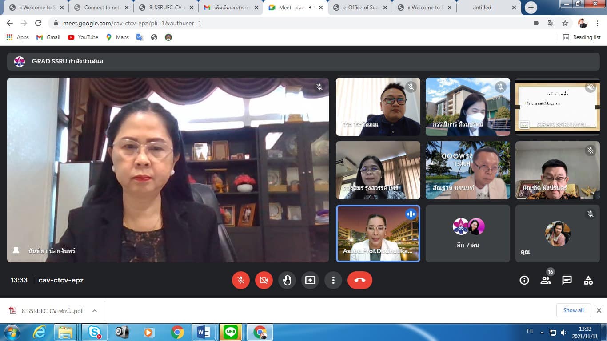Unmute the microphone
607x341 pixels.
[x=241, y=280]
